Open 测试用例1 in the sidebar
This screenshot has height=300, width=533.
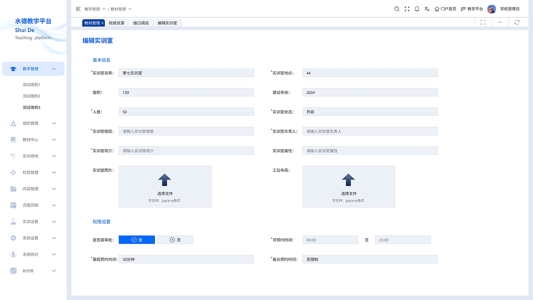pyautogui.click(x=32, y=85)
